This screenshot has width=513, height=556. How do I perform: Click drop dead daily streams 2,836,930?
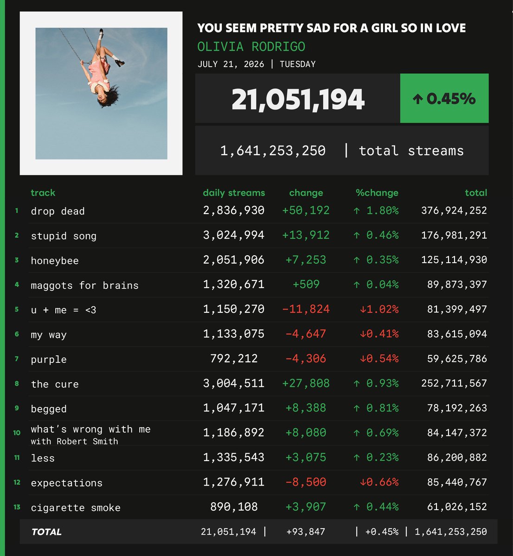[234, 210]
